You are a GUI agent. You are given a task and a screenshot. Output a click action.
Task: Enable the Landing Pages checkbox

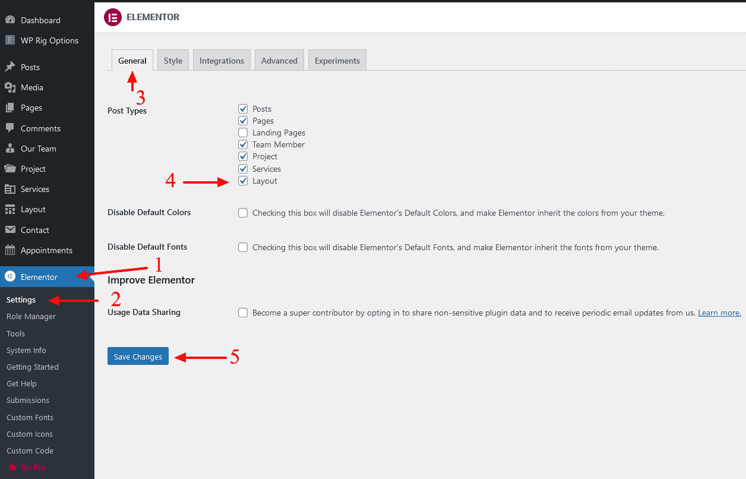(243, 133)
